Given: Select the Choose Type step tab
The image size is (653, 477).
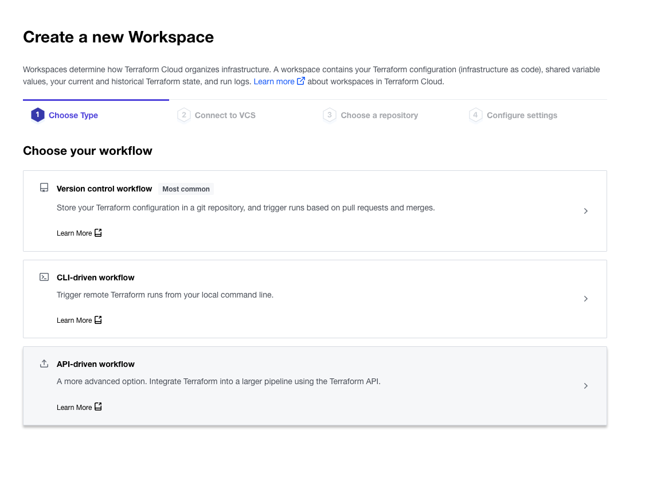Looking at the screenshot, I should pos(73,115).
